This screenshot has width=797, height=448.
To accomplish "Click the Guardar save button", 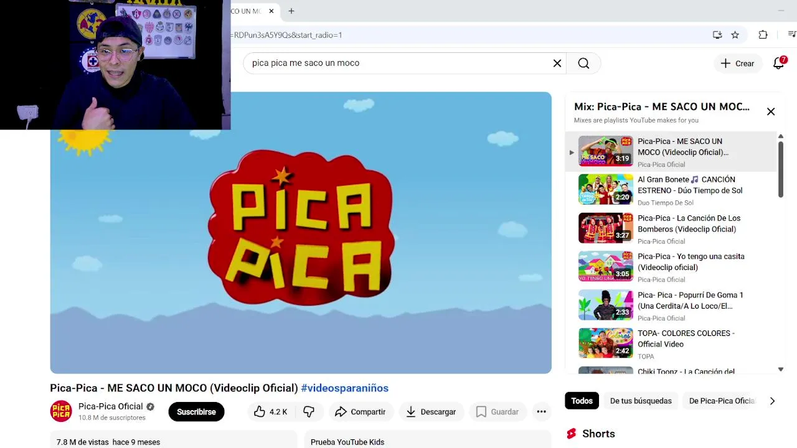I will click(497, 411).
